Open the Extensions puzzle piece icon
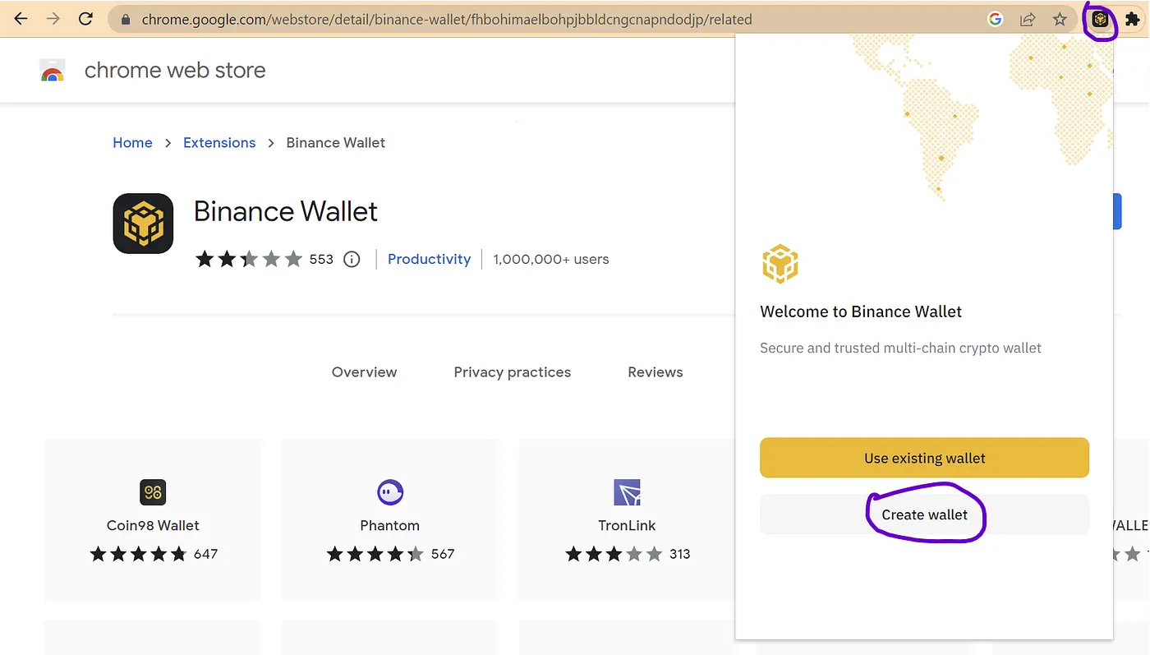 [1133, 19]
